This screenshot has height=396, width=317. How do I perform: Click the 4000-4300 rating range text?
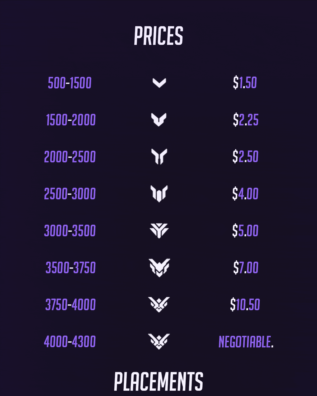[70, 342]
